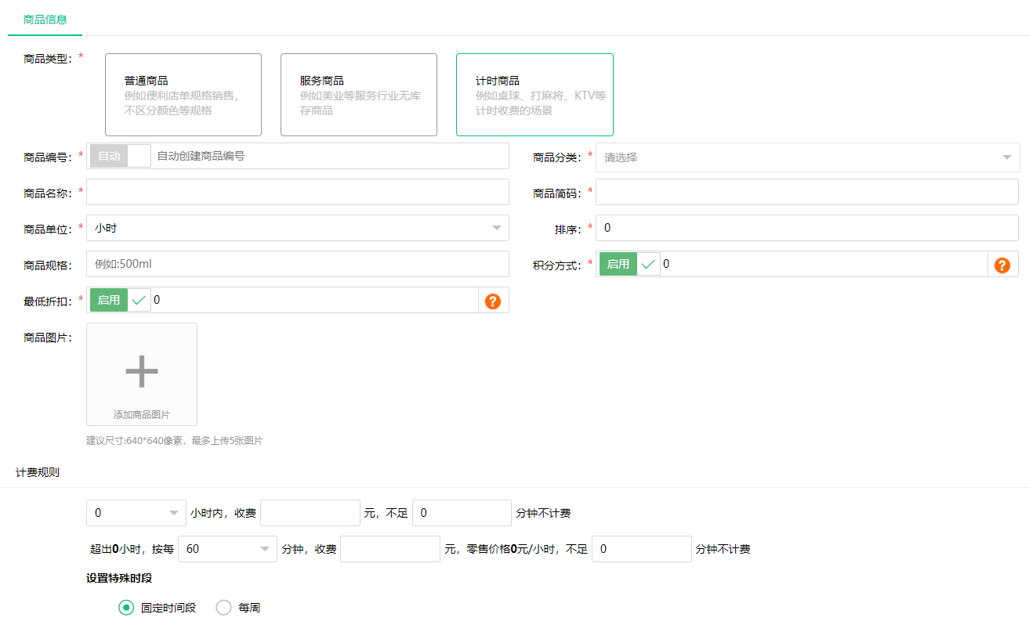Open the 积分方式 help question mark
Image resolution: width=1029 pixels, height=621 pixels.
coord(1002,265)
